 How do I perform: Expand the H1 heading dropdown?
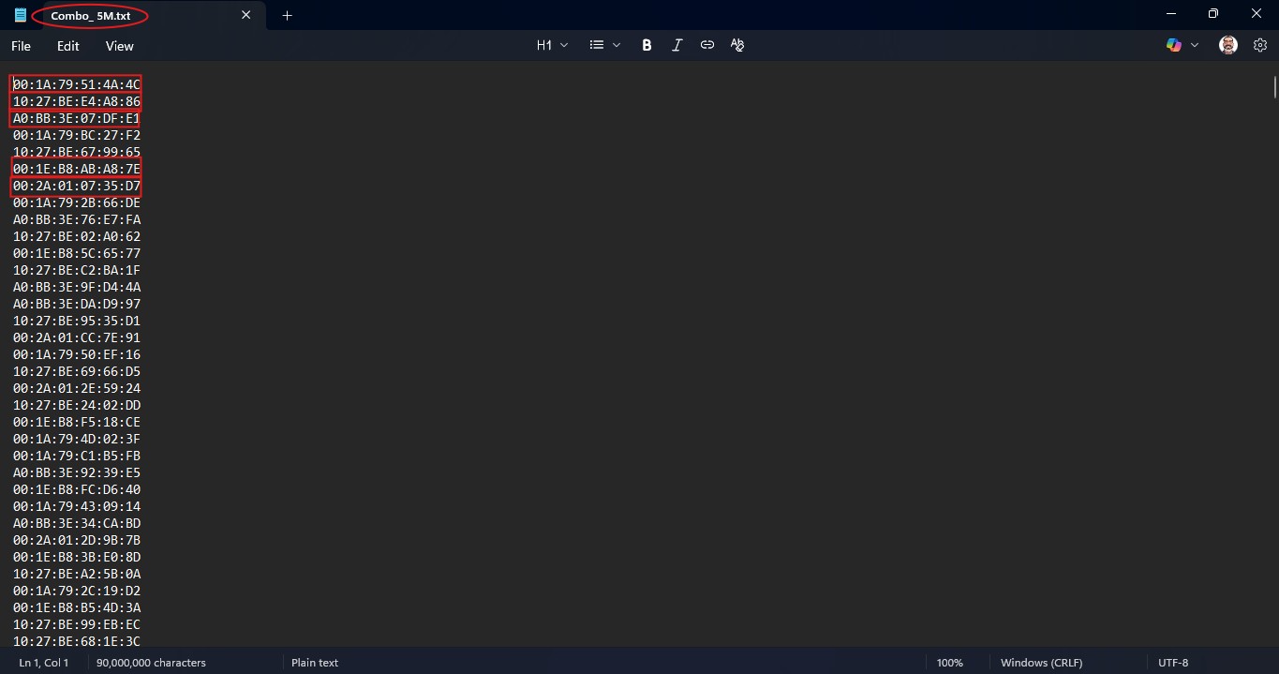[x=552, y=45]
